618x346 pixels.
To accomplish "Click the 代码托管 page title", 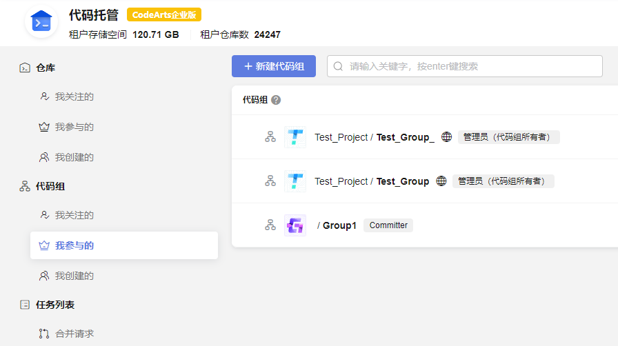I will [x=94, y=15].
